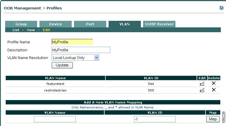Click the new VLAN Name input box
Image resolution: width=226 pixels, height=126 pixels.
pyautogui.click(x=55, y=119)
